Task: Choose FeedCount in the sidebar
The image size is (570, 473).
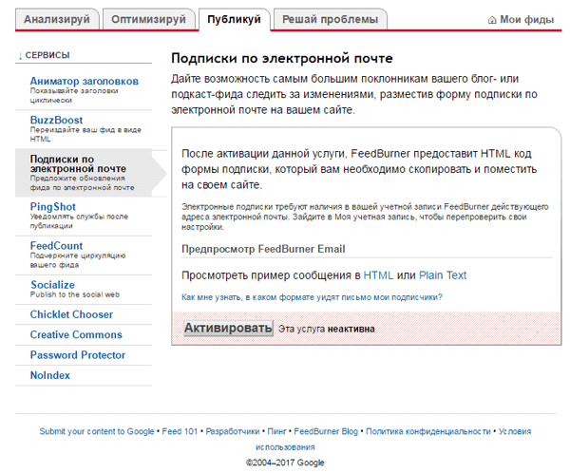Action: coord(56,246)
